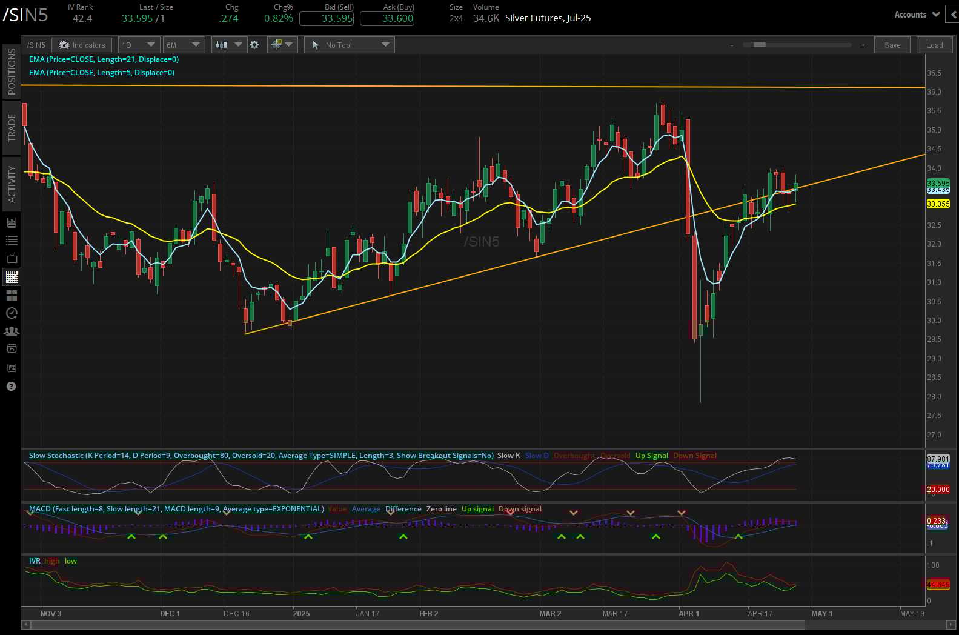The image size is (959, 635).
Task: Open the bar-chart dashboard sidebar icon
Action: tap(12, 222)
